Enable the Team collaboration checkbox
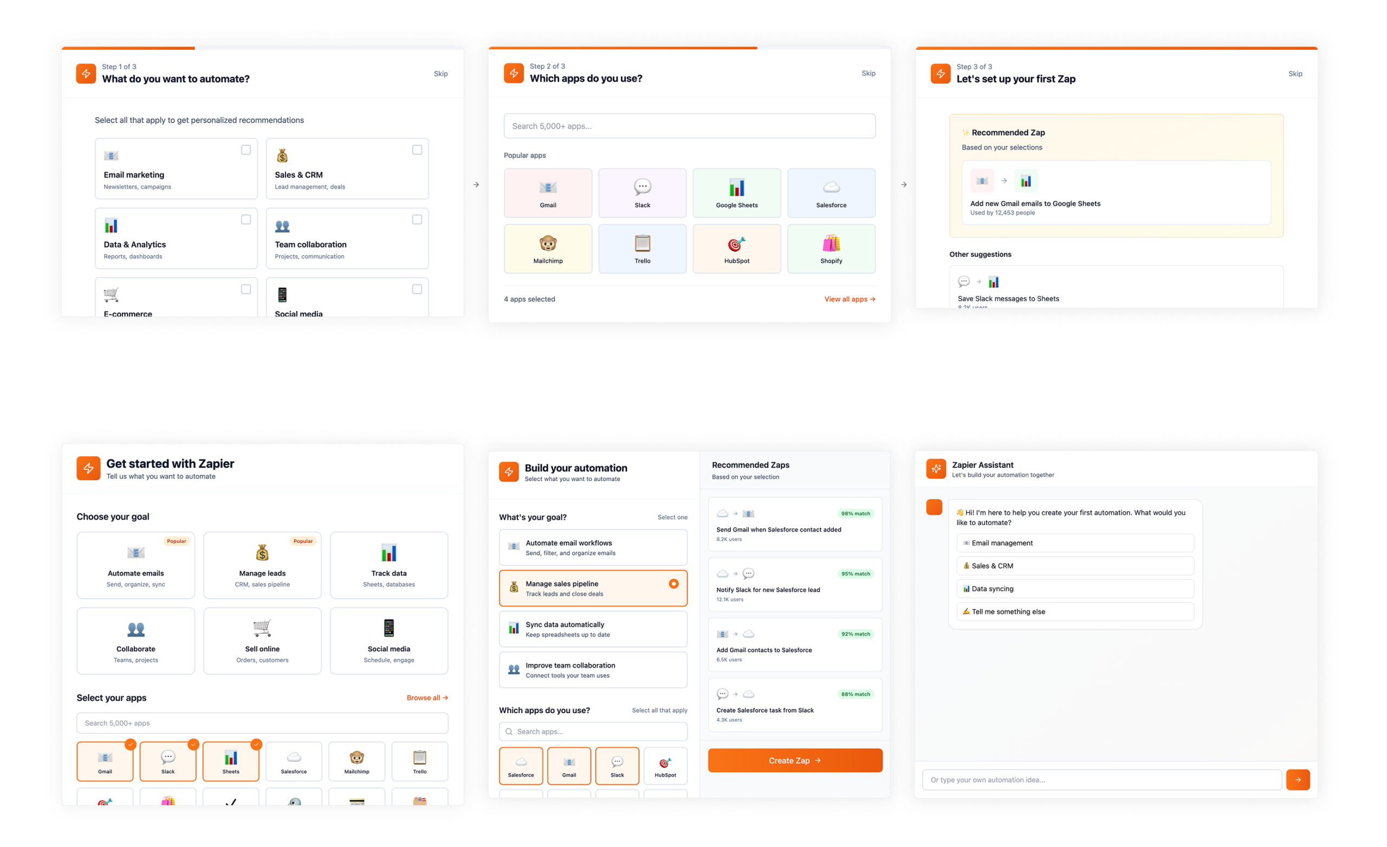This screenshot has width=1387, height=847. pyautogui.click(x=417, y=219)
